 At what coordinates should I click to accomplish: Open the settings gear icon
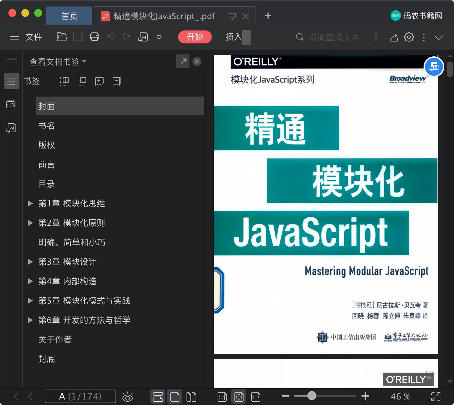pyautogui.click(x=409, y=37)
